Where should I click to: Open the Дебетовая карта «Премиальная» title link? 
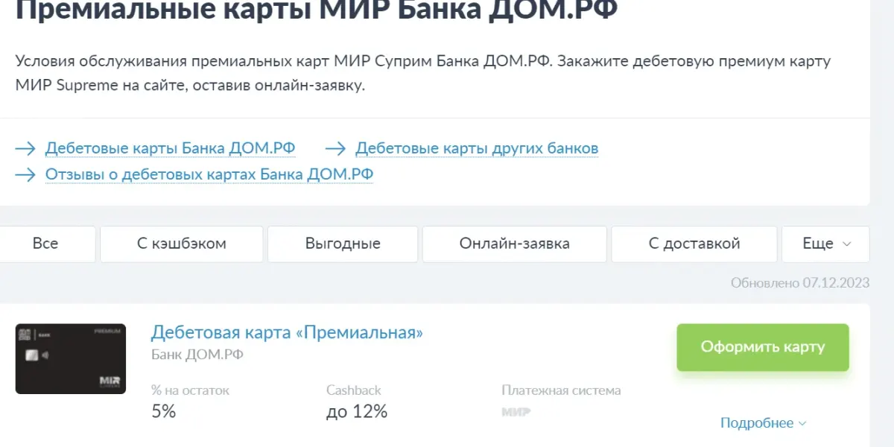pyautogui.click(x=287, y=332)
